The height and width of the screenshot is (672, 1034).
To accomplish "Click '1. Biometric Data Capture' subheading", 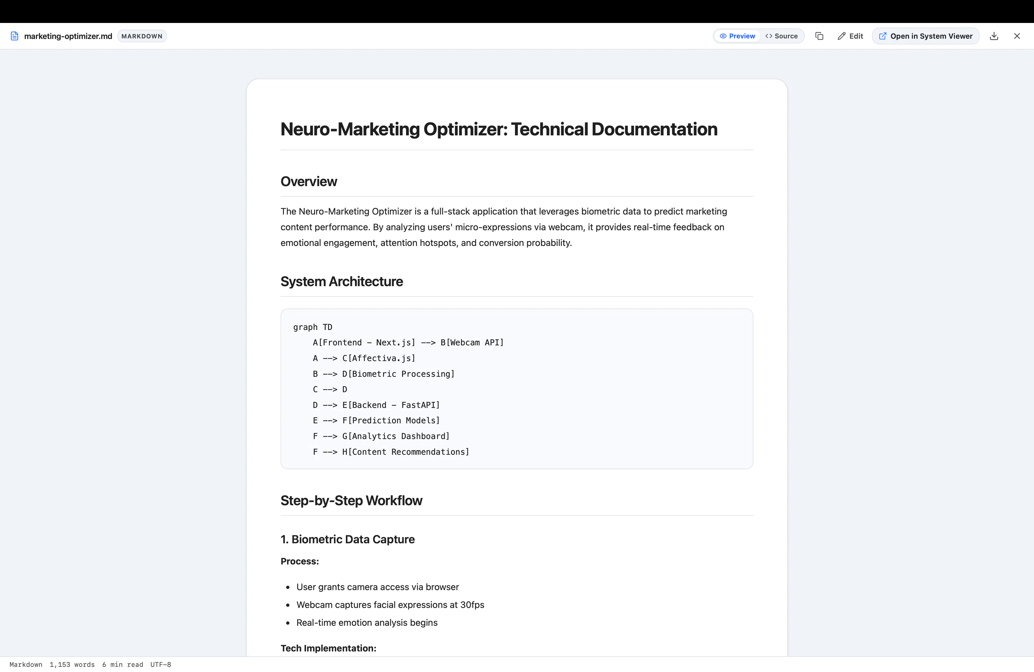I will click(348, 540).
